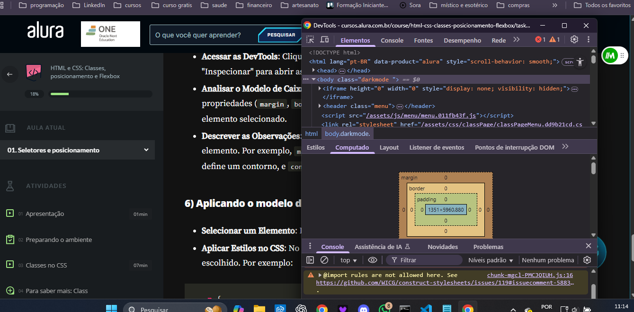Image resolution: width=634 pixels, height=312 pixels.
Task: Expand the iframe element node
Action: [x=320, y=89]
